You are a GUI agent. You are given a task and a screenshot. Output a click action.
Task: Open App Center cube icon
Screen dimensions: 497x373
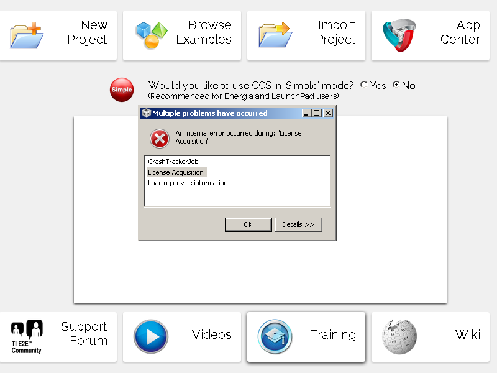coord(399,35)
